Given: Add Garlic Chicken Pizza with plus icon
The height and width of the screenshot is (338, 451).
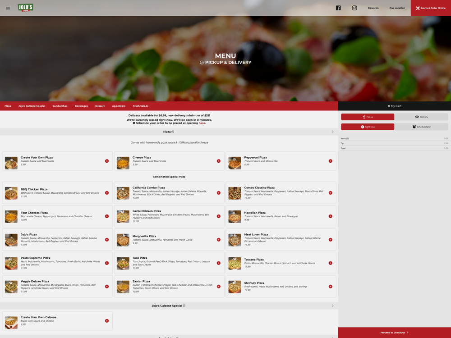Looking at the screenshot, I should 219,216.
